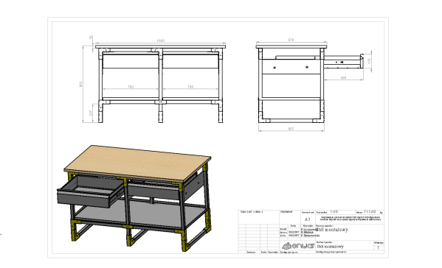Click the enwar company logo

pyautogui.click(x=298, y=246)
